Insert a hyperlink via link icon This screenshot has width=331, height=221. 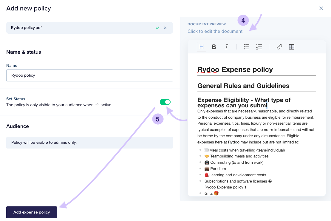279,47
